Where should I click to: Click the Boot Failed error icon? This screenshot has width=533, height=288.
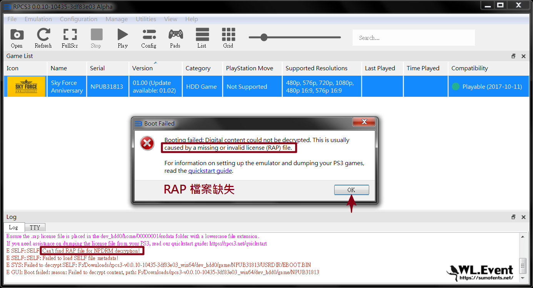147,143
